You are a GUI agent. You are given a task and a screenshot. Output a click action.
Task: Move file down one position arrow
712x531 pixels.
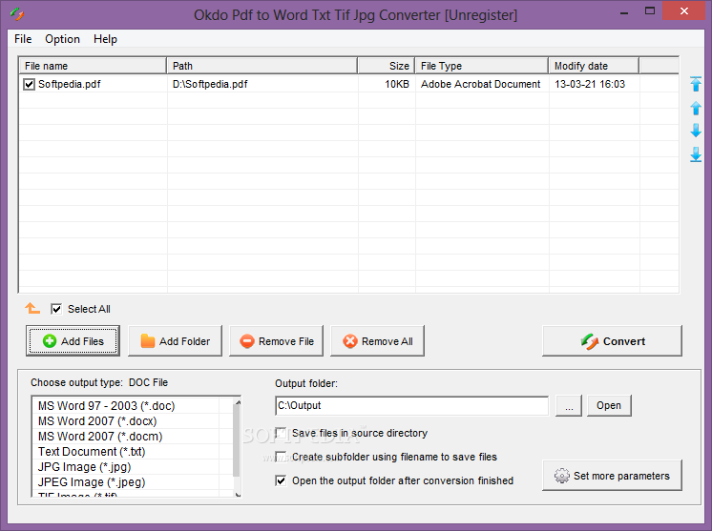(696, 131)
